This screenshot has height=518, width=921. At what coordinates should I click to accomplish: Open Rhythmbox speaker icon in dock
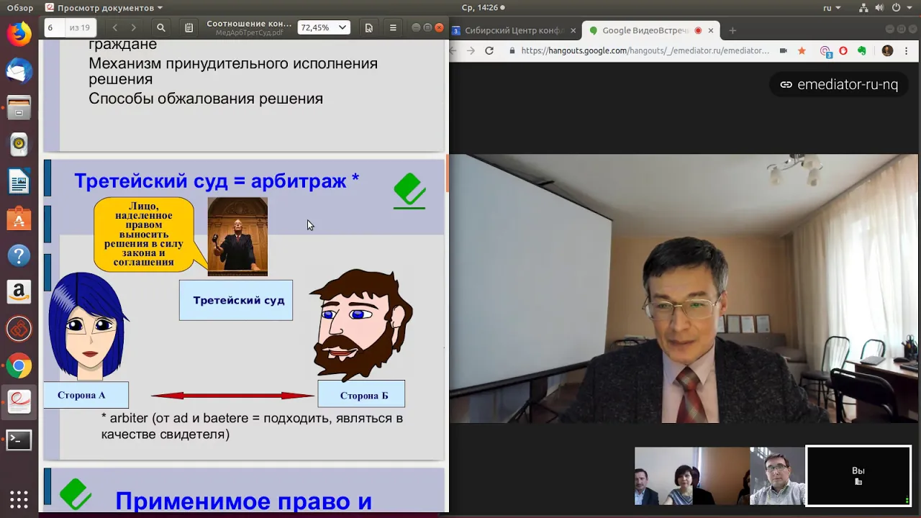pyautogui.click(x=19, y=145)
